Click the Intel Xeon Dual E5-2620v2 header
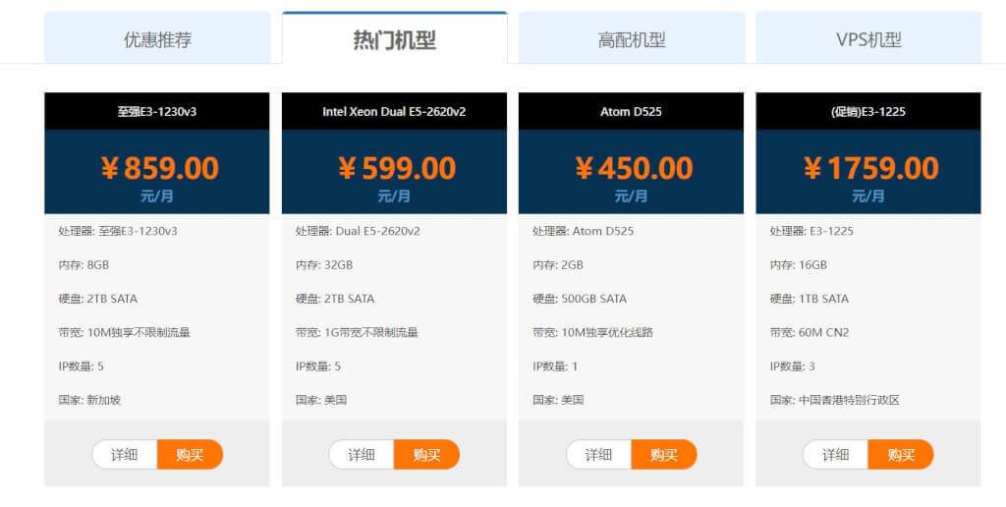The width and height of the screenshot is (1006, 507). click(395, 111)
